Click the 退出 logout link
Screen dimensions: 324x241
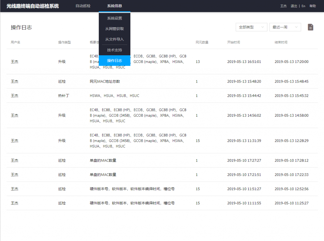pos(294,6)
